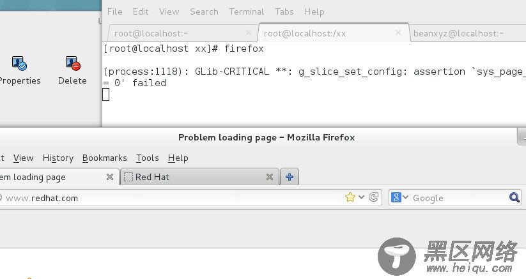
Task: Open a new tab with plus icon
Action: pos(289,177)
